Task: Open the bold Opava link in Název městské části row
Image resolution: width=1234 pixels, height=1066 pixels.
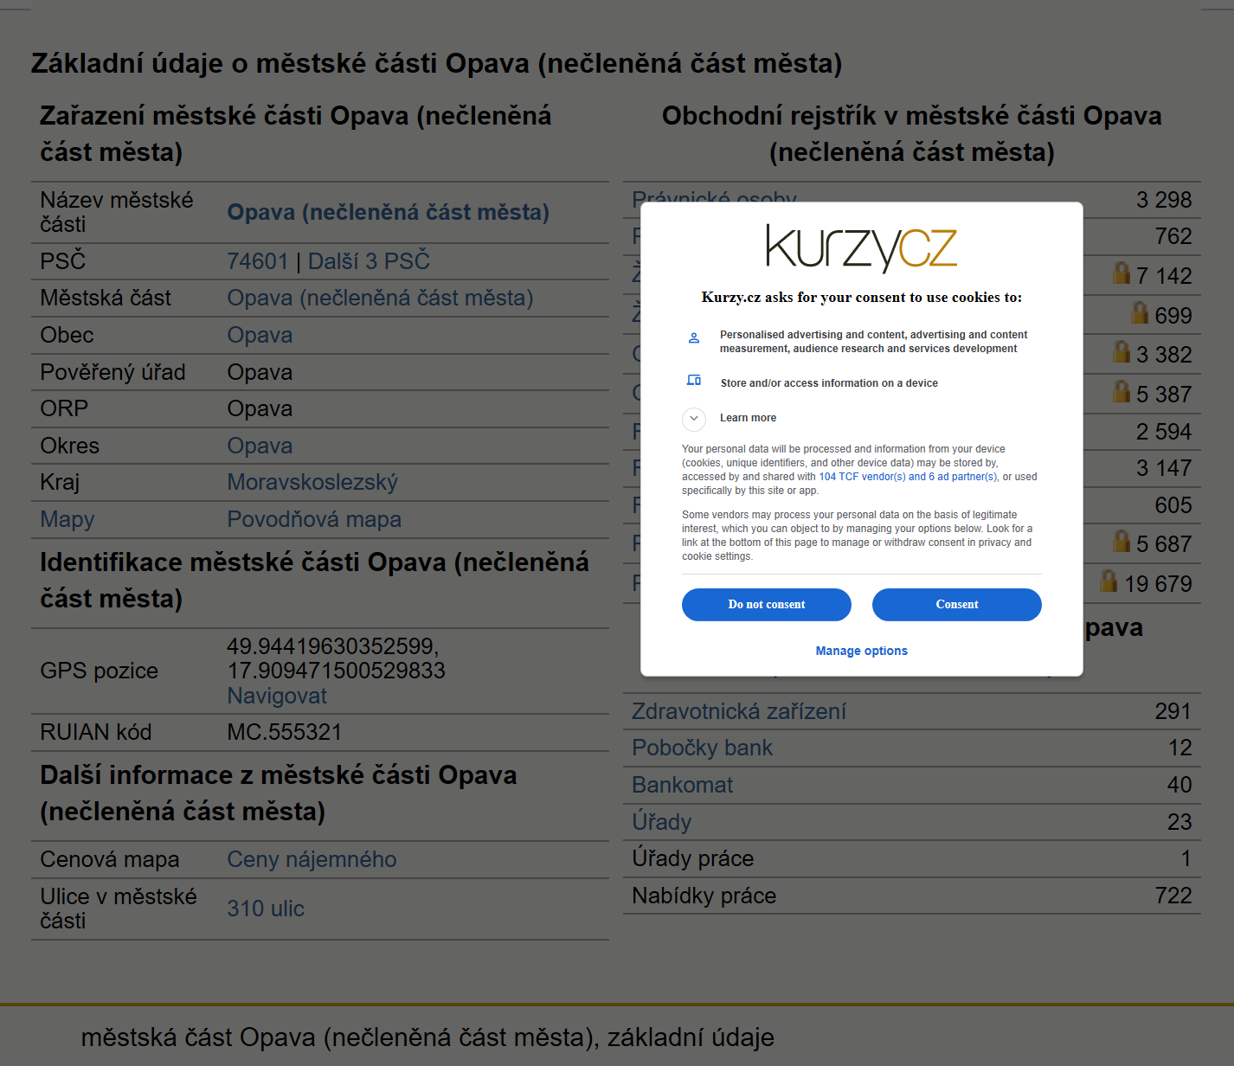Action: click(x=389, y=212)
